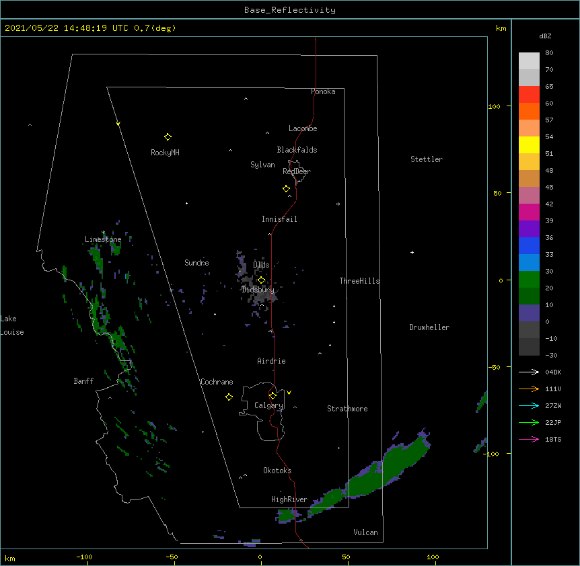Click the asterisk marker above Limestone label
Image resolution: width=580 pixels, height=566 pixels.
103,233
